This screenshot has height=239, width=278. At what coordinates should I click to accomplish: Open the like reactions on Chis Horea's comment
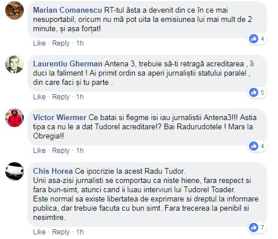click(257, 228)
